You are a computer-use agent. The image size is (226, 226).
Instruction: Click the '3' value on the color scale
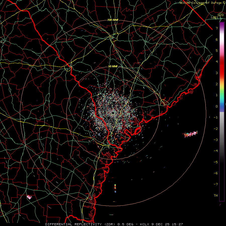pos(217,73)
